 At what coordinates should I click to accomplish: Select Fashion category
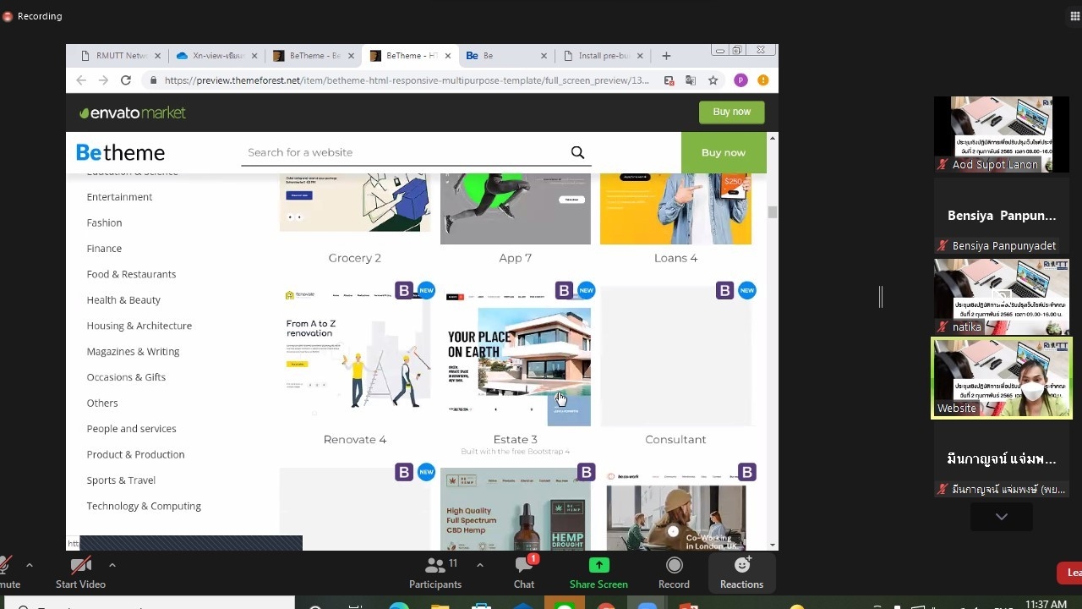[x=104, y=222]
